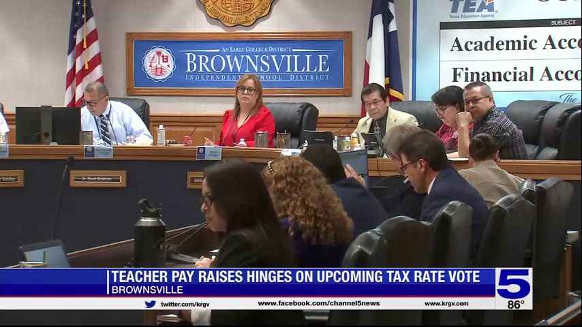Click the black water bottle on the desk
This screenshot has width=582, height=327.
point(149,234)
